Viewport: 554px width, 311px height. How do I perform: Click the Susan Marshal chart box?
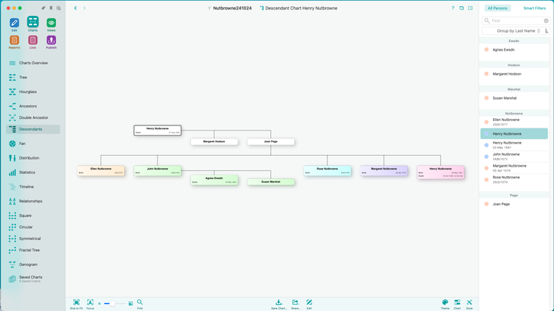(x=271, y=182)
